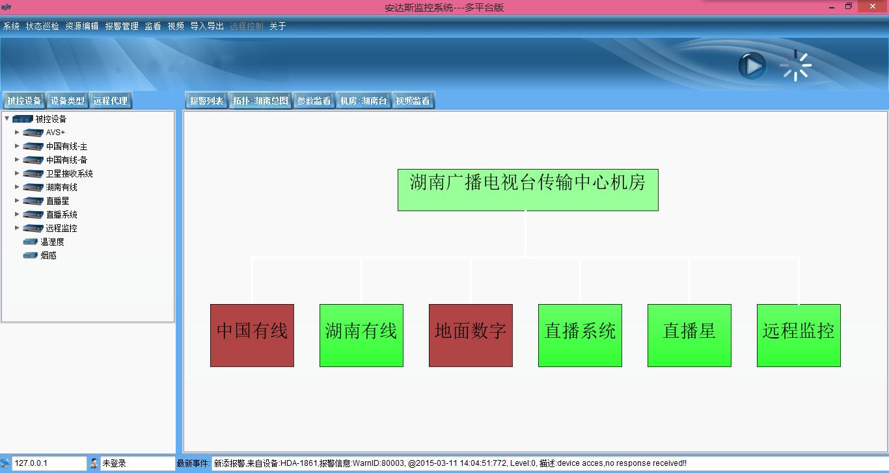Click the 卫星接收系统 device icon
This screenshot has height=473, width=889.
tap(33, 173)
